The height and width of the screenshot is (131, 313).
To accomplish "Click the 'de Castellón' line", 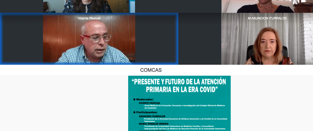I will (x=151, y=108).
